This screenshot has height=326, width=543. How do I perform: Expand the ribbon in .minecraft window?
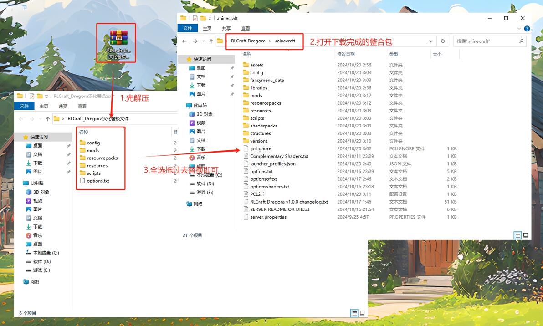(x=519, y=28)
